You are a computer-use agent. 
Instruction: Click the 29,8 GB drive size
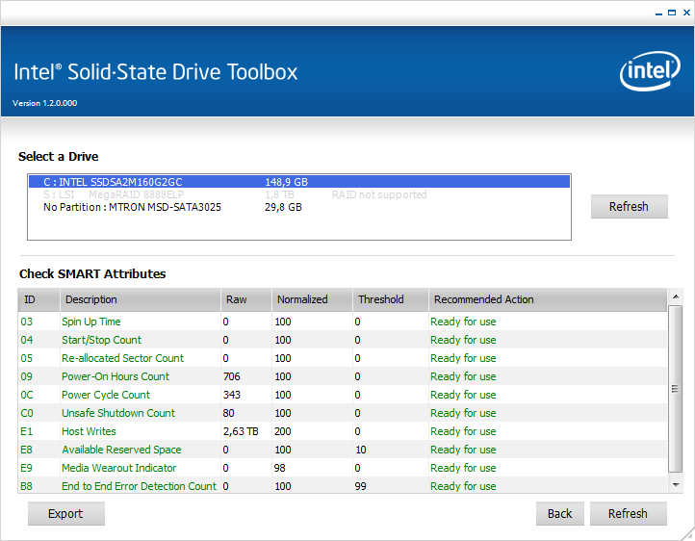283,207
